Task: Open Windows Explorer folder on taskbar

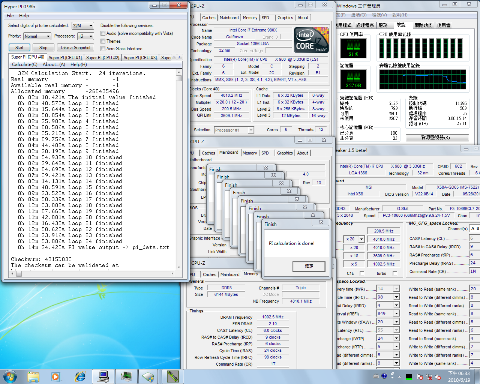Action: (x=33, y=376)
